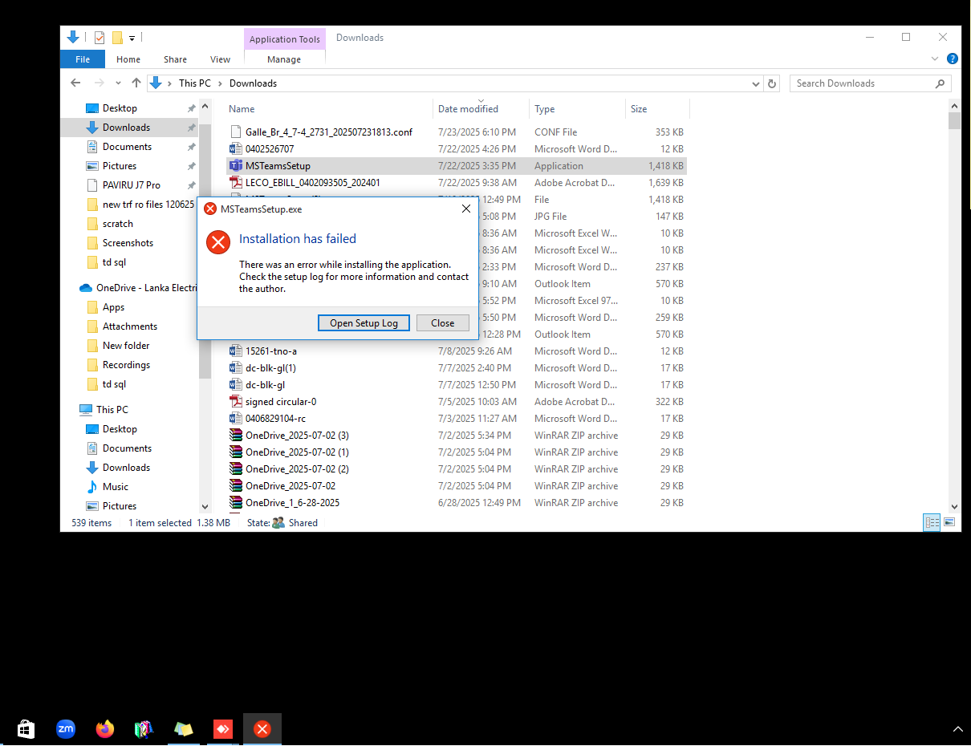Switch to the View ribbon tab
This screenshot has height=746, width=971.
tap(220, 59)
